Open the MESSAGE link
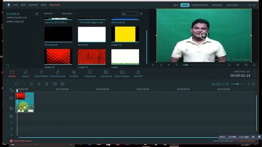The image size is (262, 147). click(217, 5)
